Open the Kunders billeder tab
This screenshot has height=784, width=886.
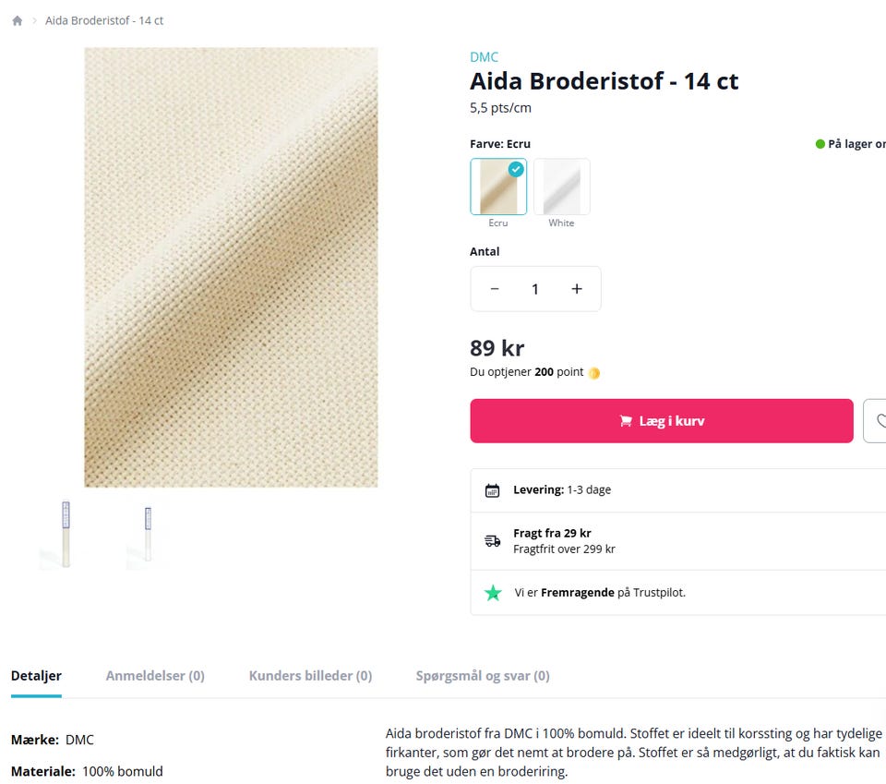click(310, 675)
